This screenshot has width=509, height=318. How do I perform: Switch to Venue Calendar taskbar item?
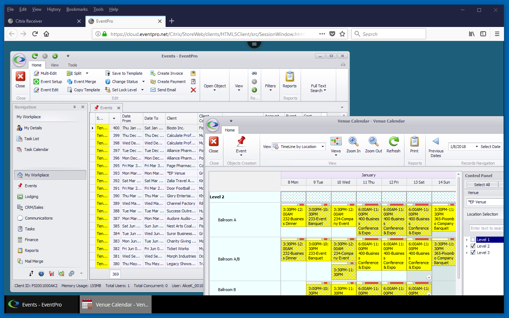(116, 304)
